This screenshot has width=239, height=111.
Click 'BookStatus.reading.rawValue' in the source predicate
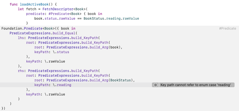click(111, 19)
